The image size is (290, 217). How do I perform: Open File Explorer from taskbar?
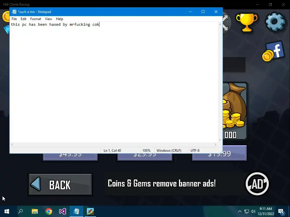tap(35, 211)
